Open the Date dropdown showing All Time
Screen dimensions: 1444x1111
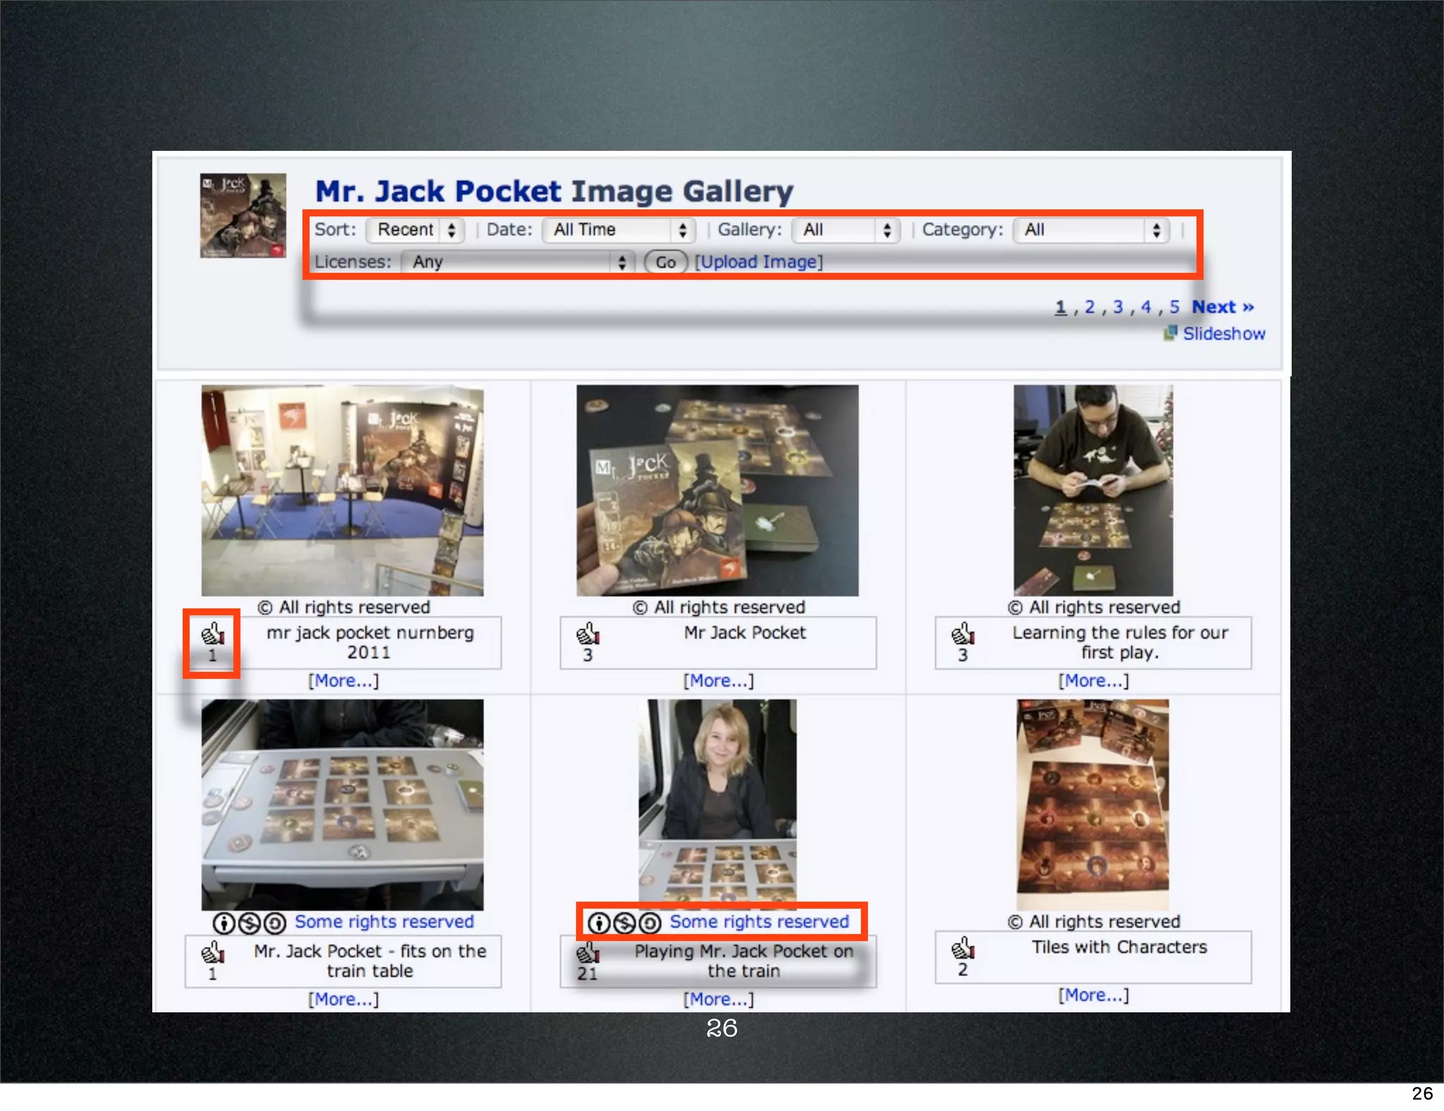(618, 230)
